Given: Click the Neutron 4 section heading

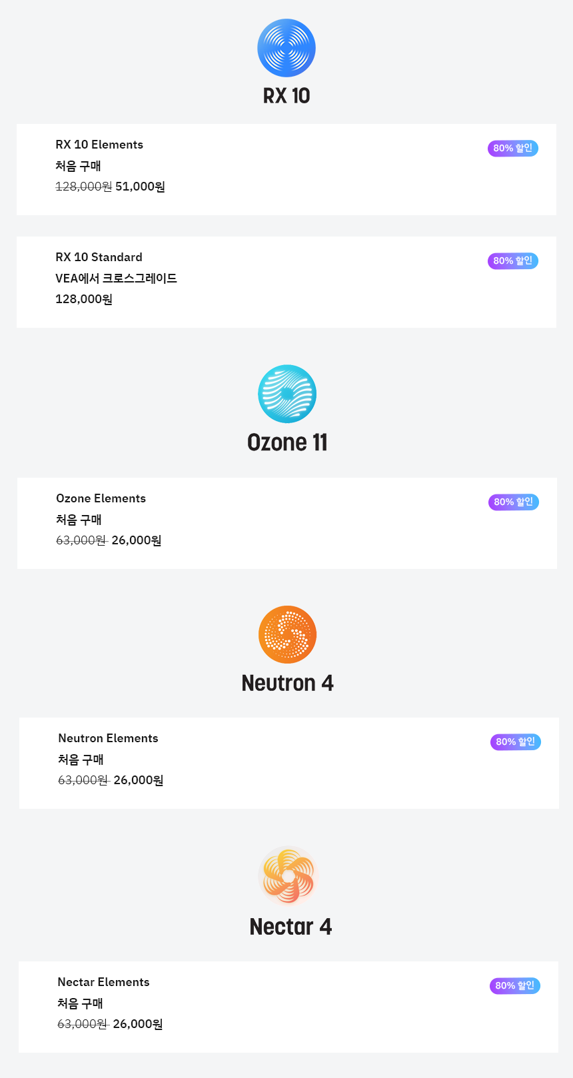Looking at the screenshot, I should point(287,683).
